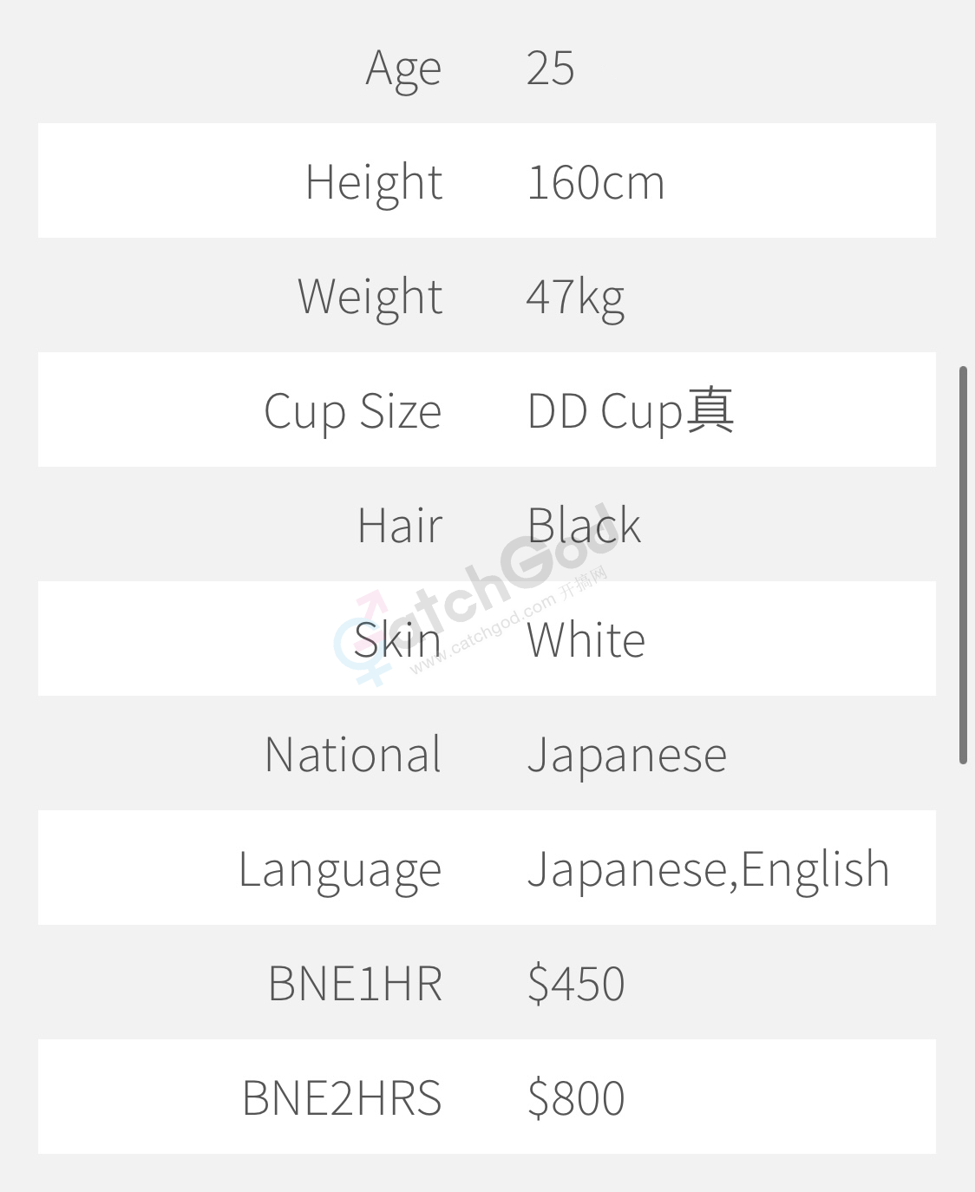
Task: Select the White skin value
Action: point(586,640)
